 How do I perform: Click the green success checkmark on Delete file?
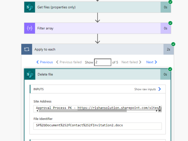pos(170,69)
